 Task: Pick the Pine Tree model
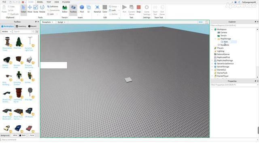(18, 43)
